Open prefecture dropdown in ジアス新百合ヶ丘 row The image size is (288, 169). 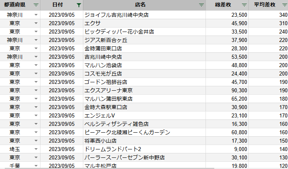36,40
